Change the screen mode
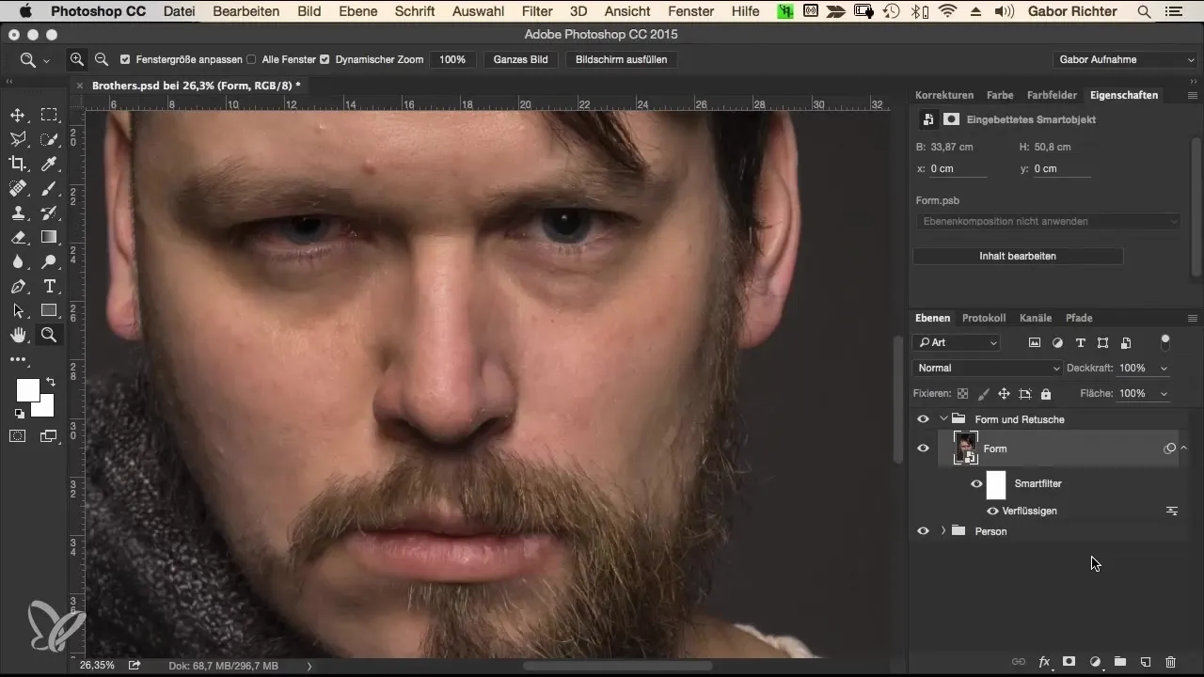Viewport: 1204px width, 677px height. (49, 435)
